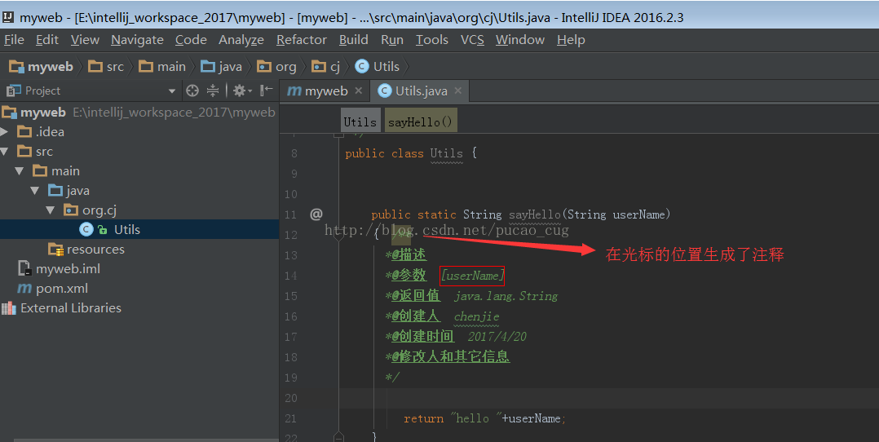Open the Build menu

pyautogui.click(x=354, y=40)
